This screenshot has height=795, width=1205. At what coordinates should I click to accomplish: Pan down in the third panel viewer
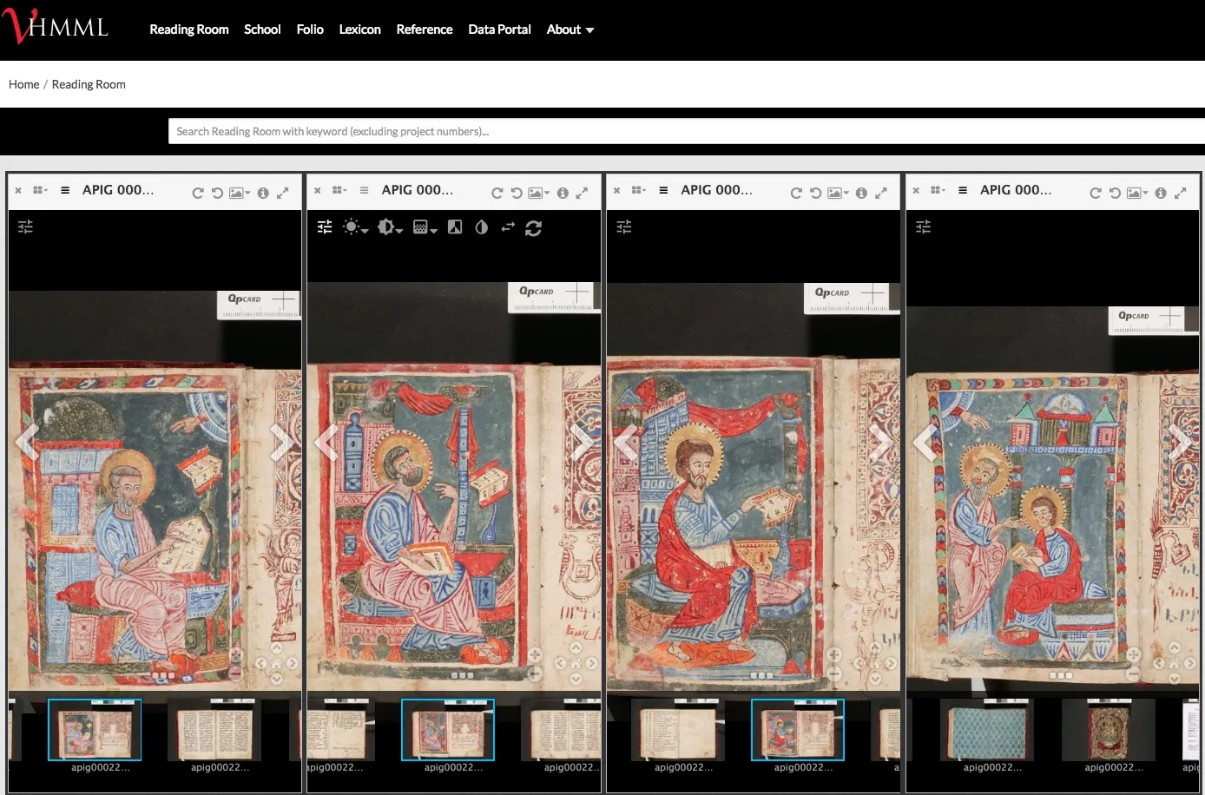coord(875,679)
